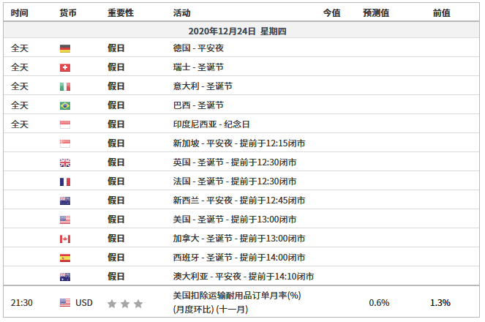Image resolution: width=485 pixels, height=322 pixels.
Task: Click the 预测值 column header
Action: point(376,13)
